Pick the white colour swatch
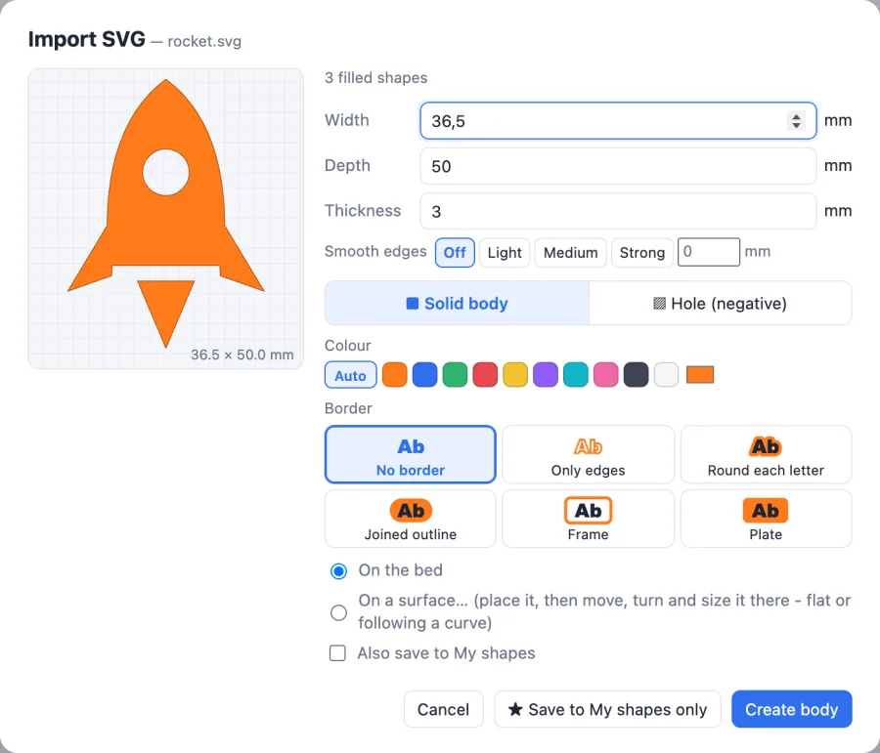Image resolution: width=880 pixels, height=753 pixels. tap(666, 375)
